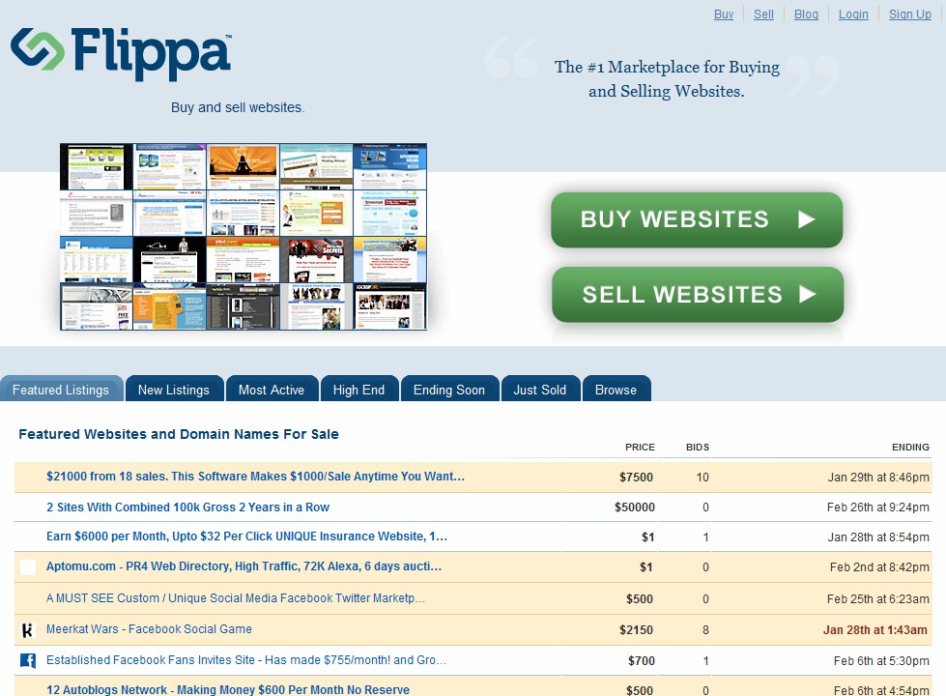Click the website screenshots collage image
This screenshot has width=946, height=696.
coord(244,237)
